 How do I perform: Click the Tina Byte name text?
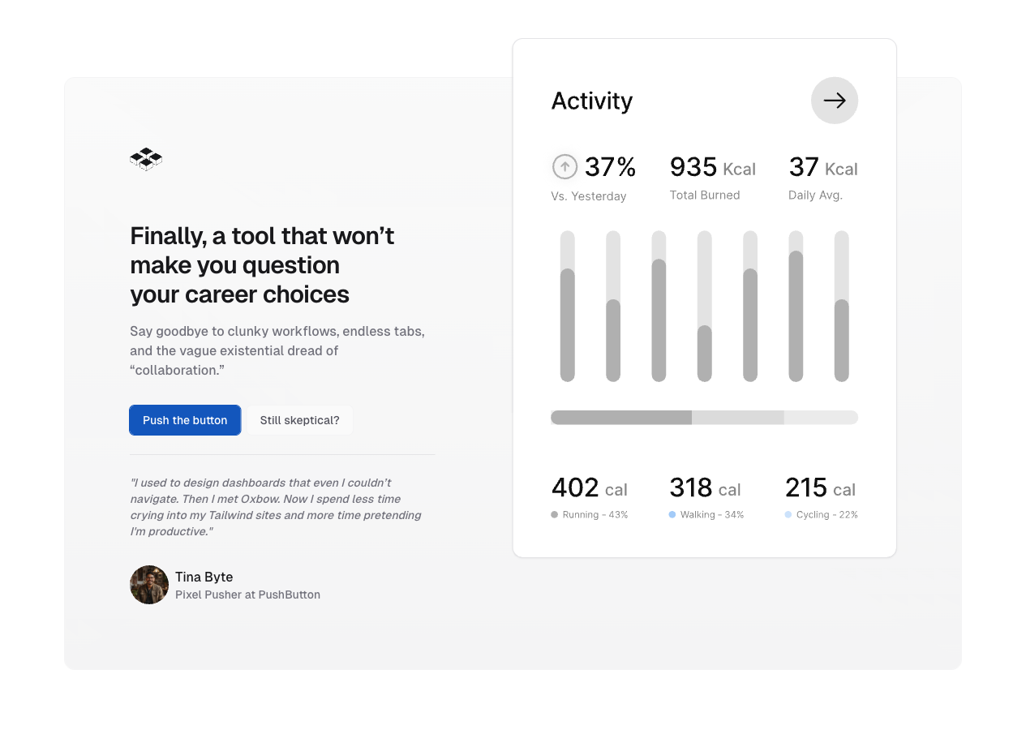204,577
